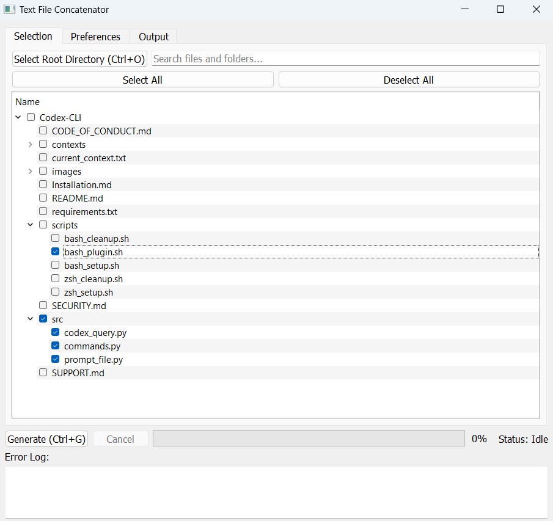Click the Deselect All button

(x=409, y=80)
